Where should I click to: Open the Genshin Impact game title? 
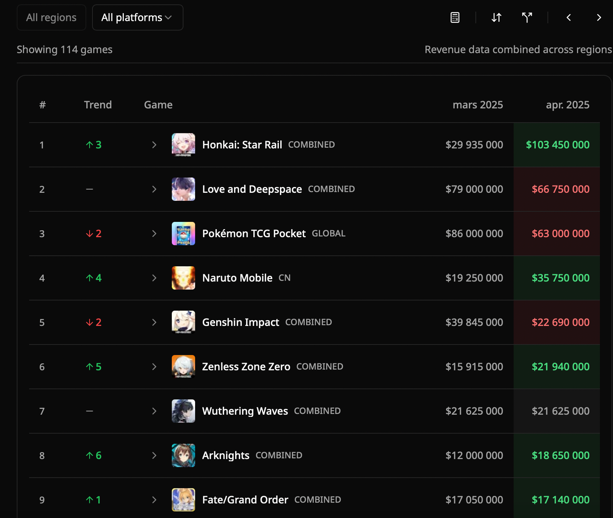241,322
